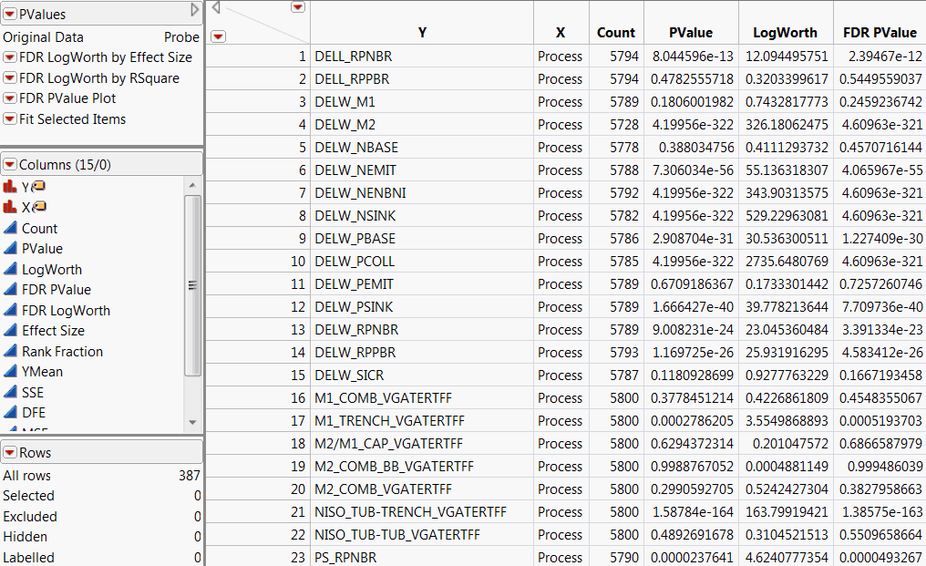
Task: Click the label tag icon next to Y
Action: point(38,187)
